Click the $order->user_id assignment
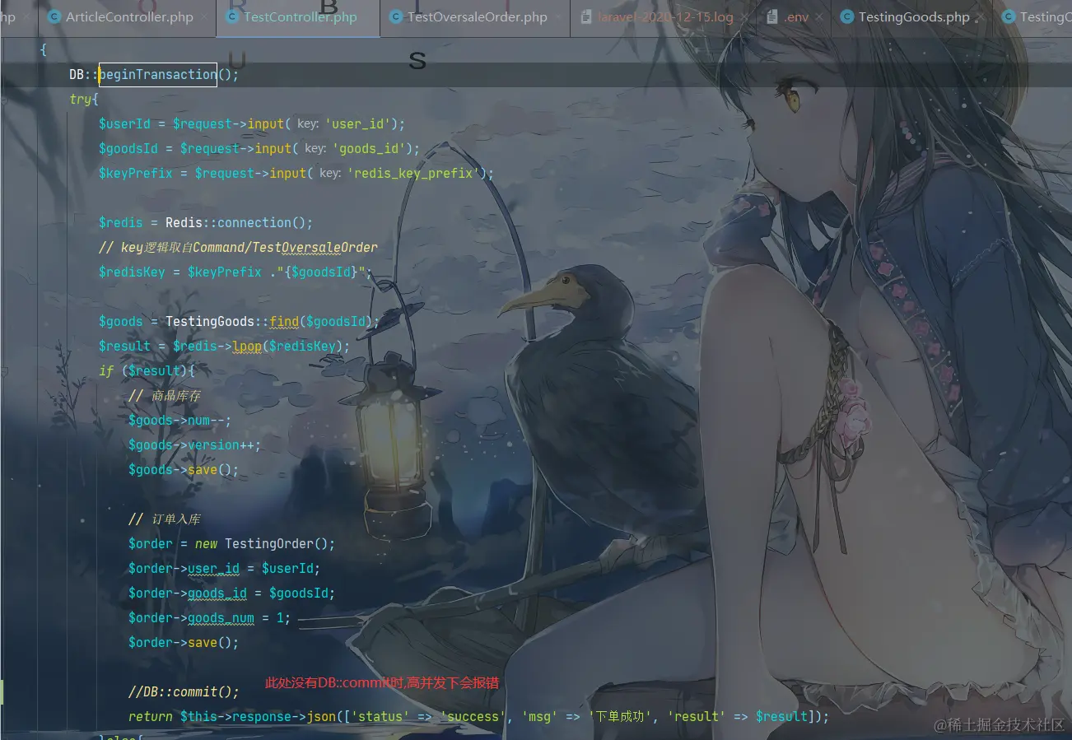Screen dimensions: 1072x740 coord(225,569)
